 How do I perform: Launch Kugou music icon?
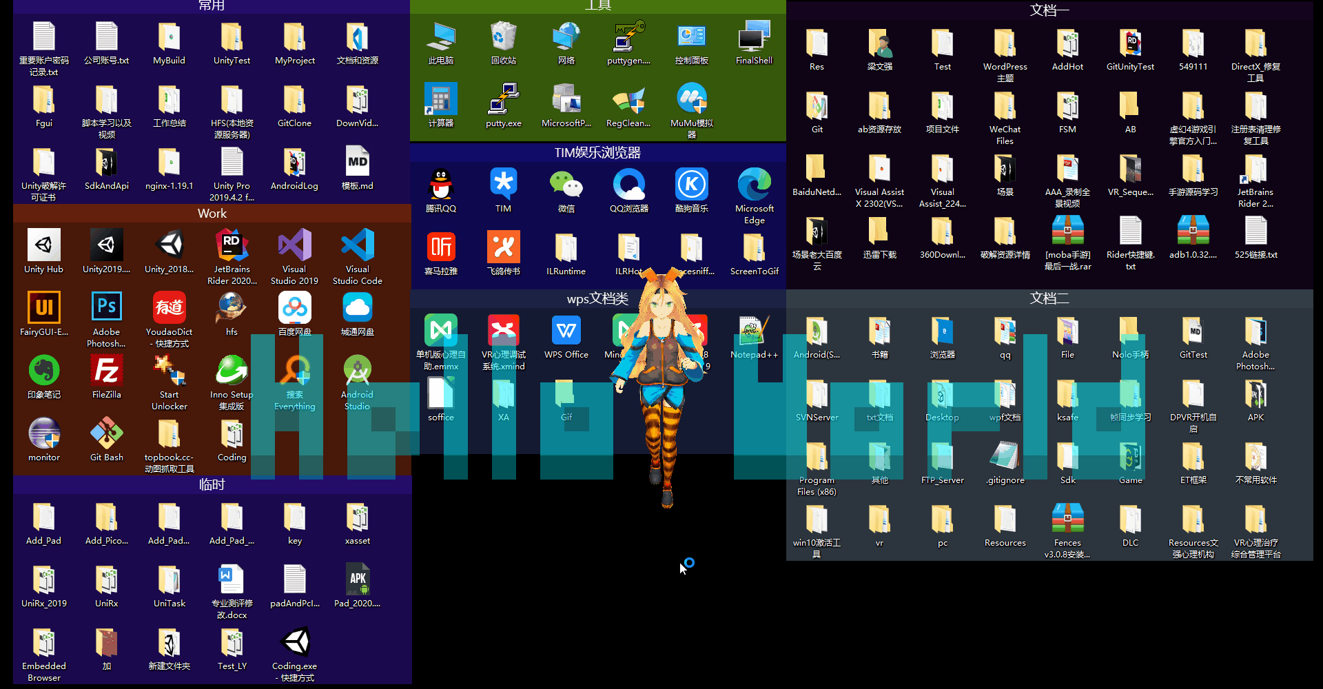[692, 191]
